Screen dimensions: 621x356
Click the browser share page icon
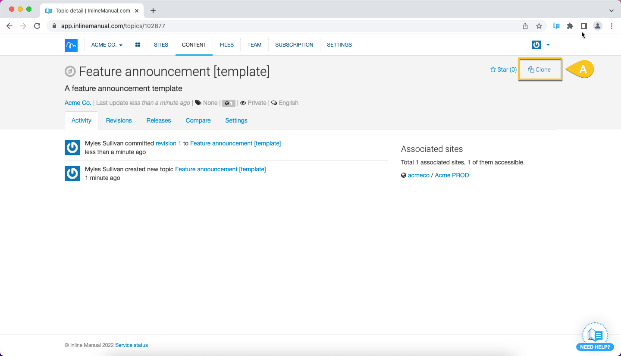pos(525,26)
